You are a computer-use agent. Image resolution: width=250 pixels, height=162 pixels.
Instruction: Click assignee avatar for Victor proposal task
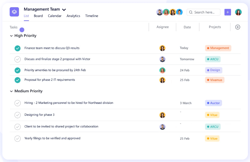point(162,59)
